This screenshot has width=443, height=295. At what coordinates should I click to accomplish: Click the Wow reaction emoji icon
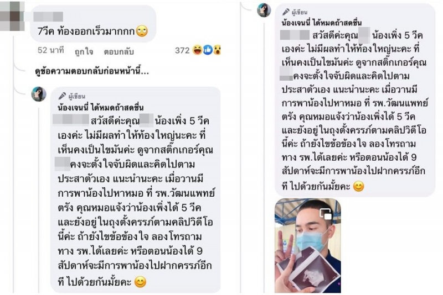pyautogui.click(x=217, y=50)
